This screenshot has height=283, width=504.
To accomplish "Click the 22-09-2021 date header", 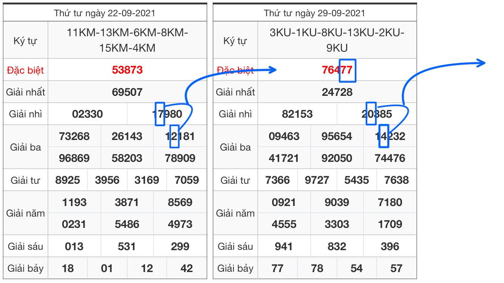I will point(105,13).
